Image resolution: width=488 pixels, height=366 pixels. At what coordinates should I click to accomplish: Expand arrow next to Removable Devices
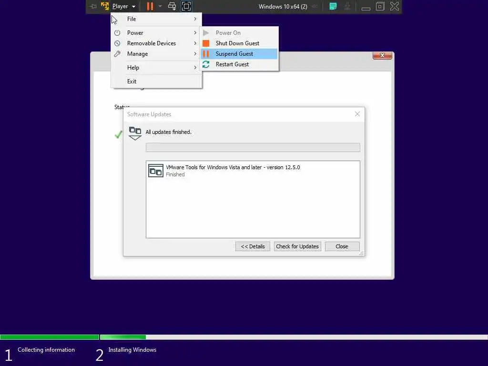pos(195,43)
